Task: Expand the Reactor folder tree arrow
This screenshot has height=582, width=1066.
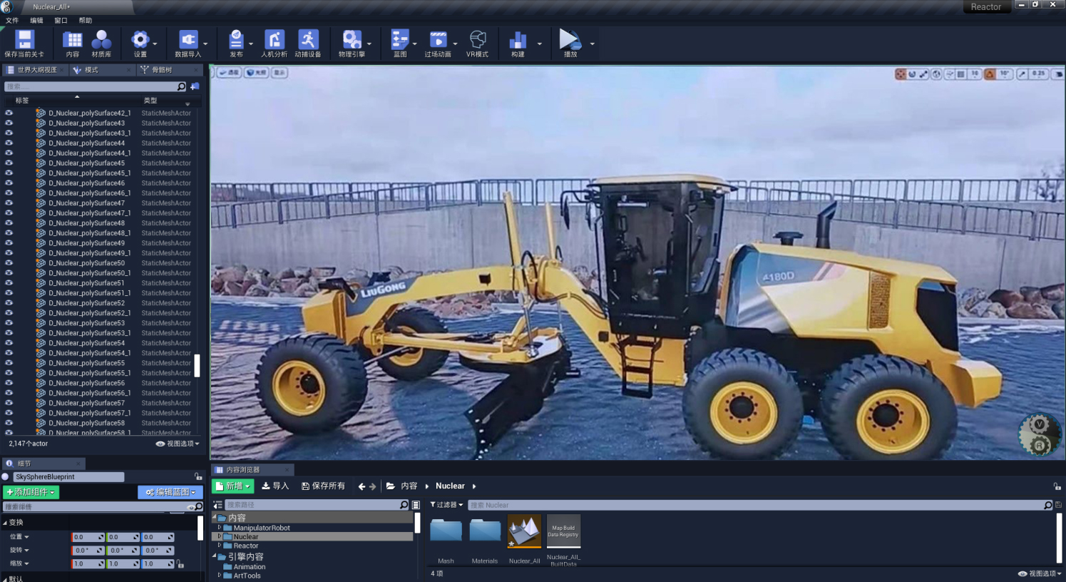Action: (x=220, y=546)
